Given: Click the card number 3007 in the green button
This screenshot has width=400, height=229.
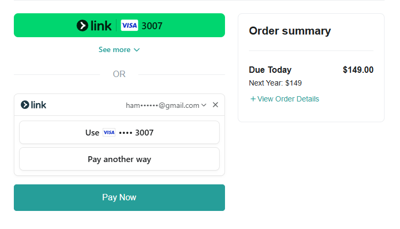Looking at the screenshot, I should [x=152, y=26].
